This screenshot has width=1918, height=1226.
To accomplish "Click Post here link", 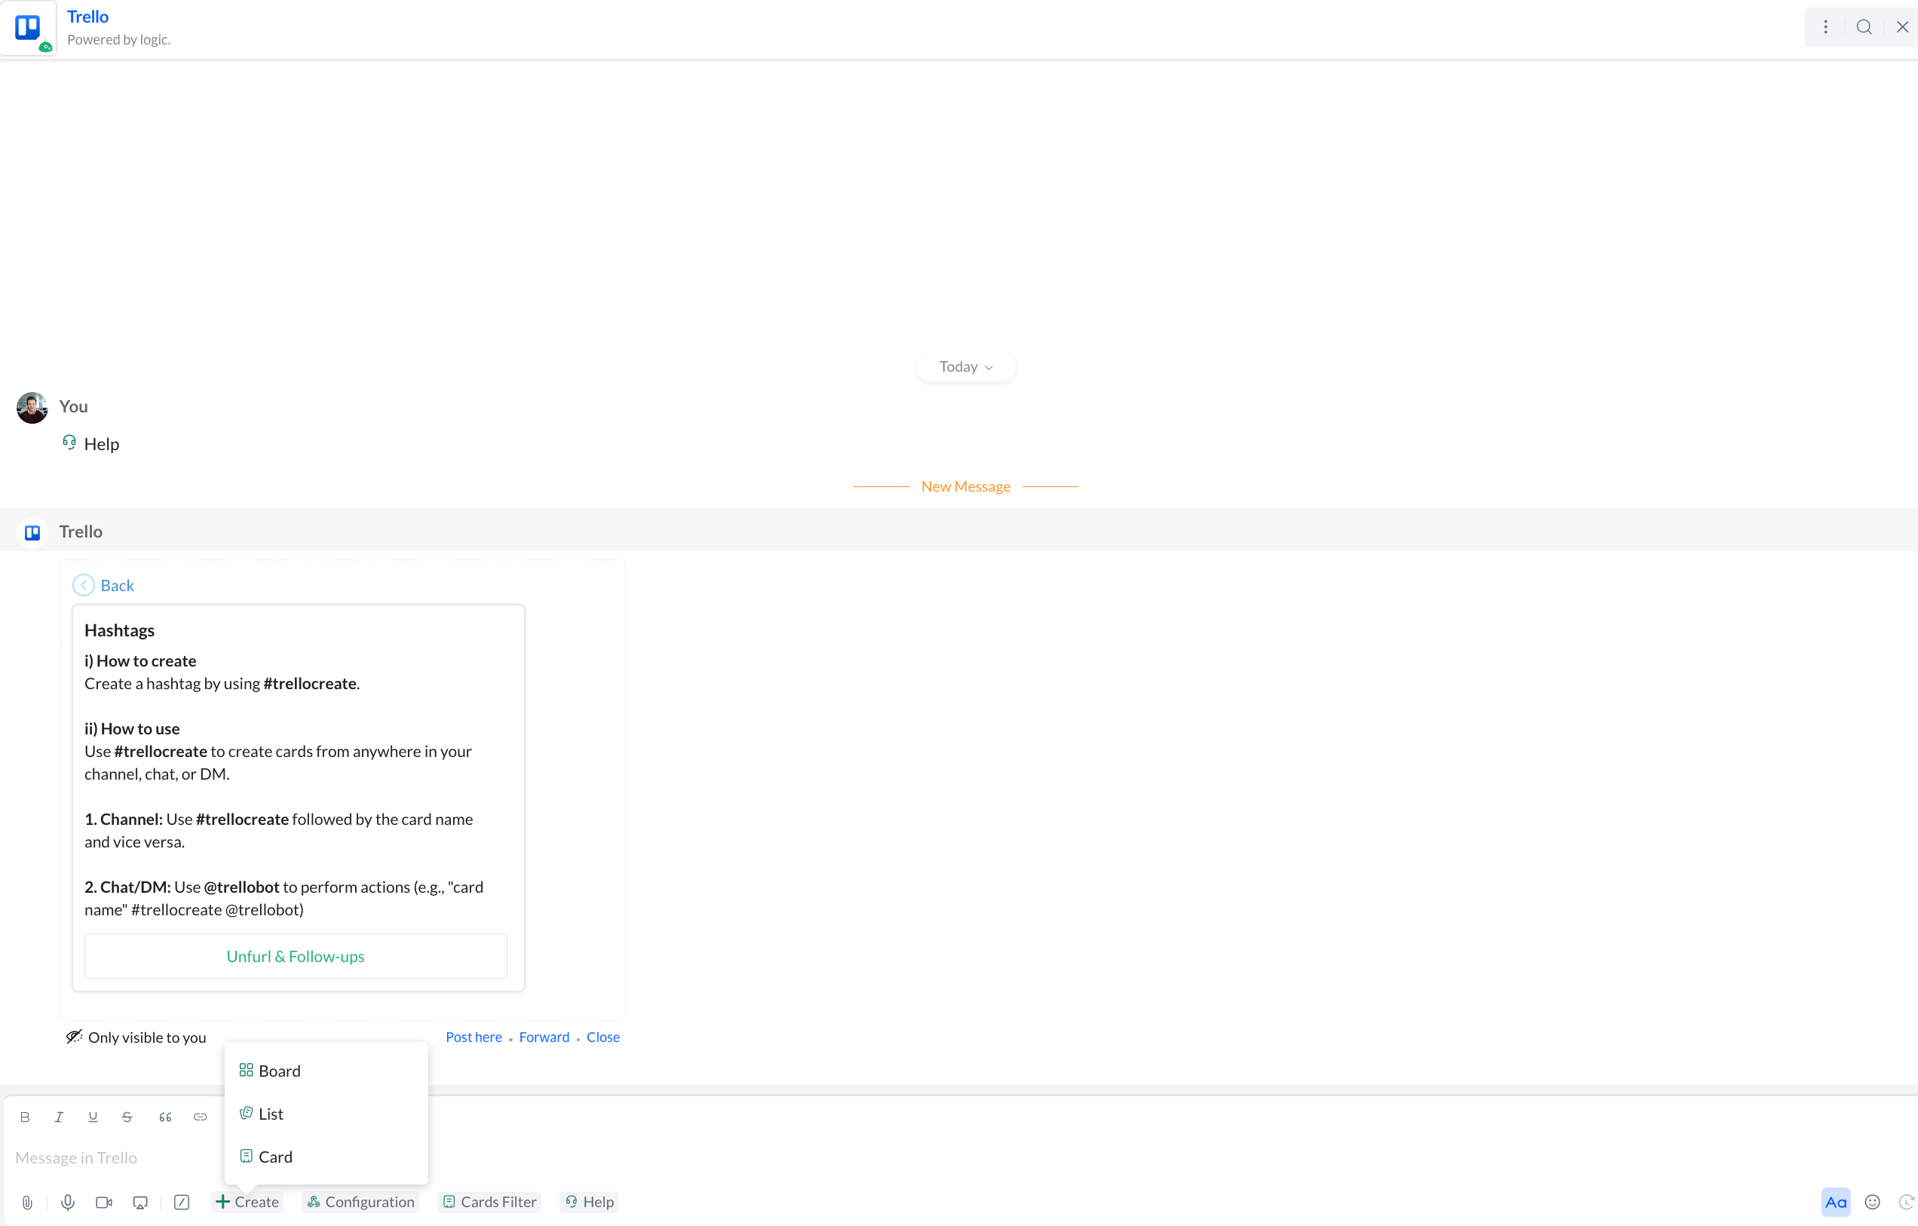I will [x=474, y=1038].
